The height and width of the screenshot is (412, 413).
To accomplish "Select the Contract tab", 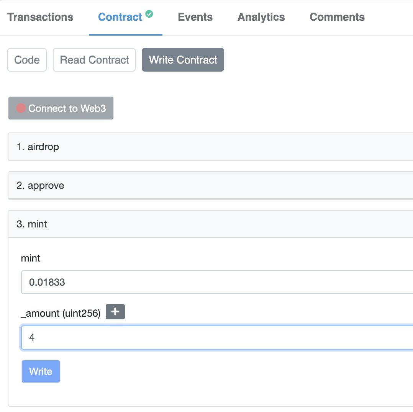I will pyautogui.click(x=120, y=17).
